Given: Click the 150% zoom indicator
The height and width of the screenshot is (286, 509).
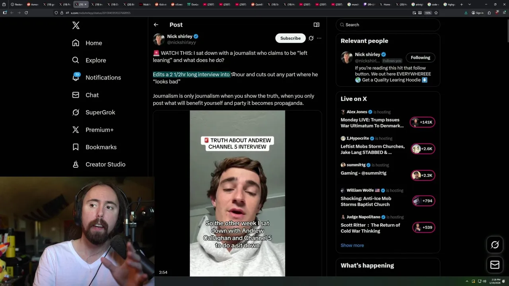Looking at the screenshot, I should point(427,13).
